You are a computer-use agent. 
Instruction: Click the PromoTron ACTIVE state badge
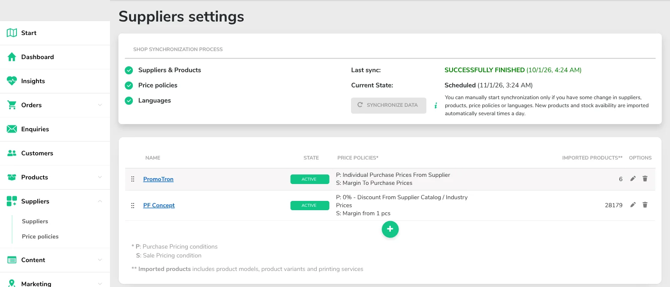[x=310, y=179]
